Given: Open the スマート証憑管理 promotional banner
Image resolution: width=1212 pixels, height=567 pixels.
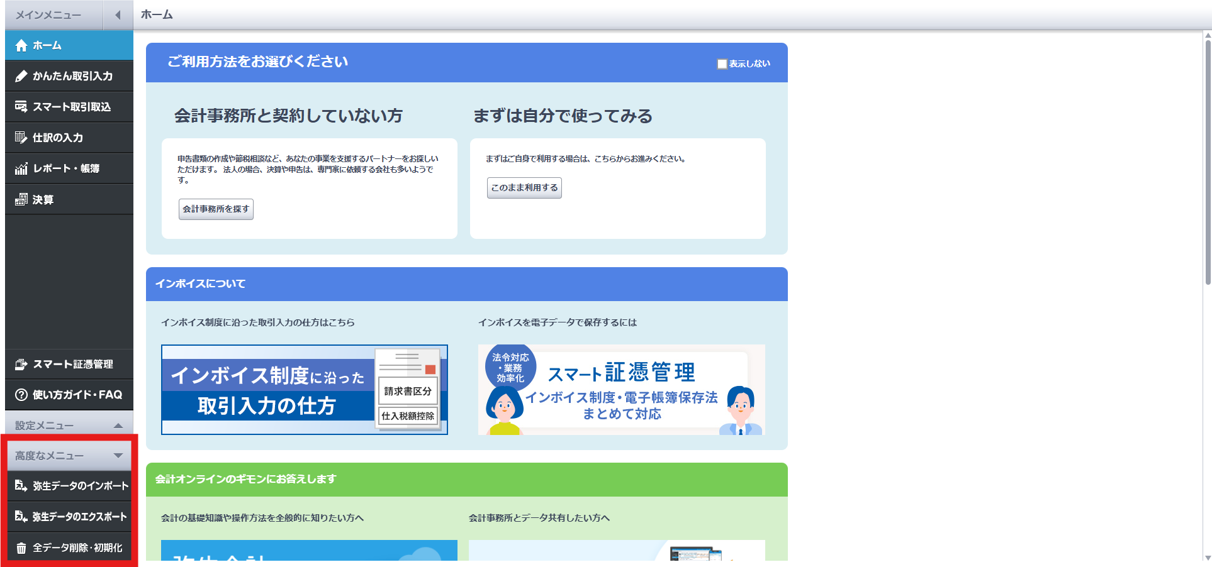Looking at the screenshot, I should point(621,390).
